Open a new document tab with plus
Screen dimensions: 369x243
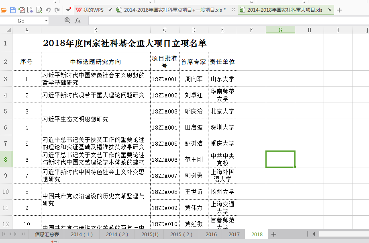tap(339, 10)
